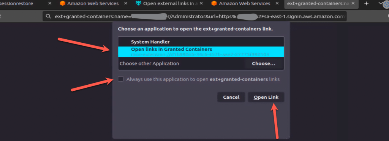The width and height of the screenshot is (389, 141).
Task: Select Open links in Granted Containers handler
Action: 201,52
